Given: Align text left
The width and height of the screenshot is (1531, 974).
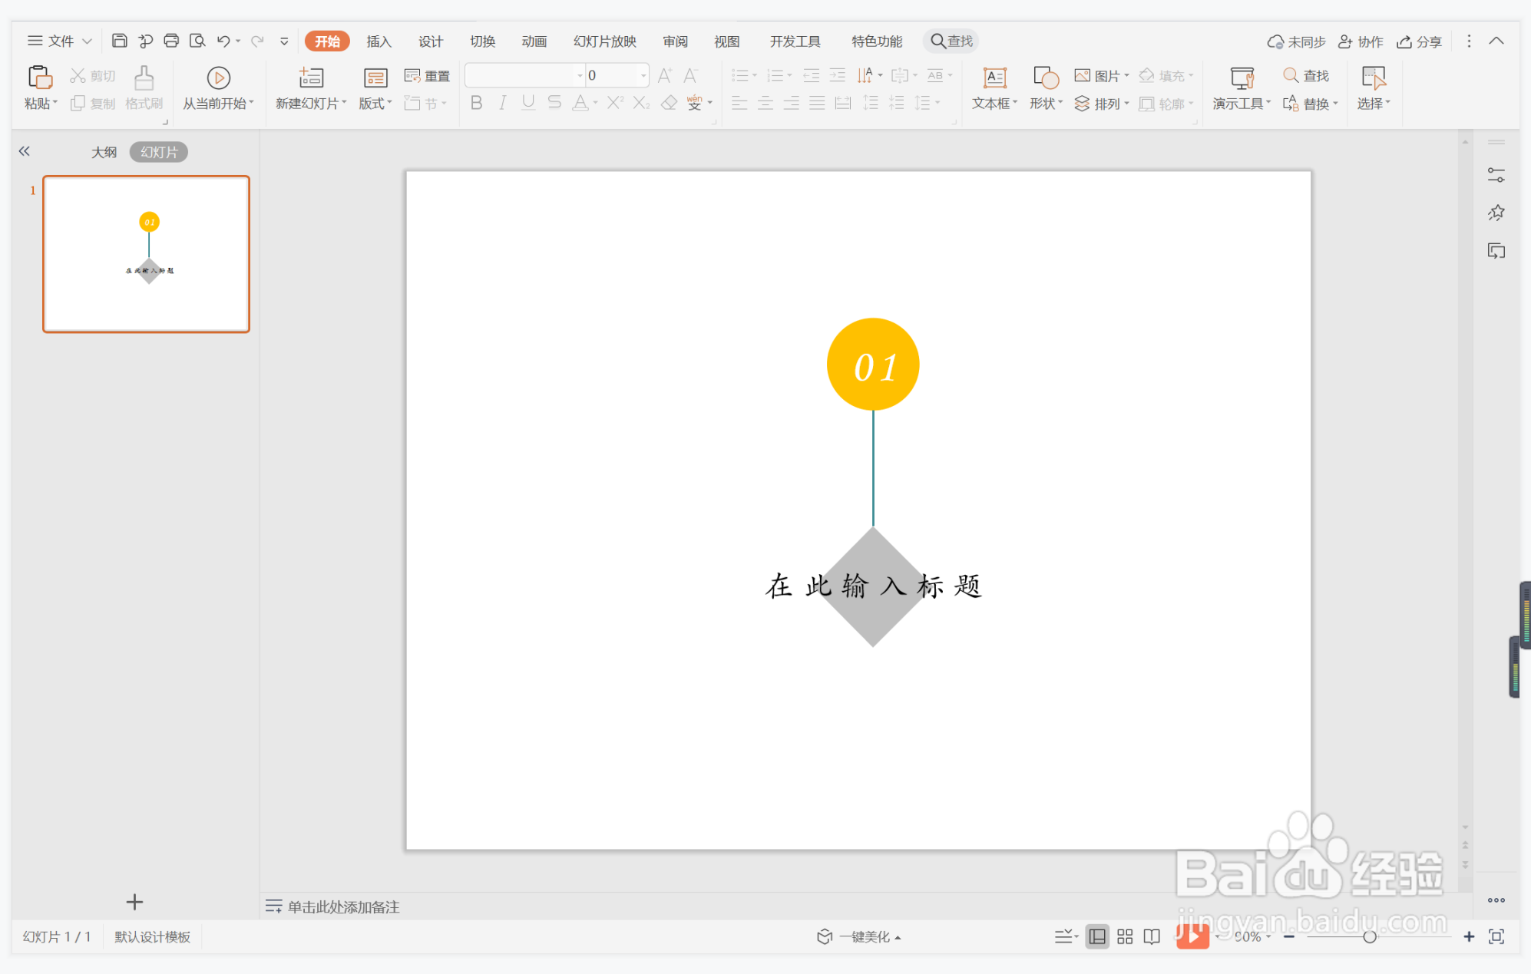Looking at the screenshot, I should tap(739, 103).
